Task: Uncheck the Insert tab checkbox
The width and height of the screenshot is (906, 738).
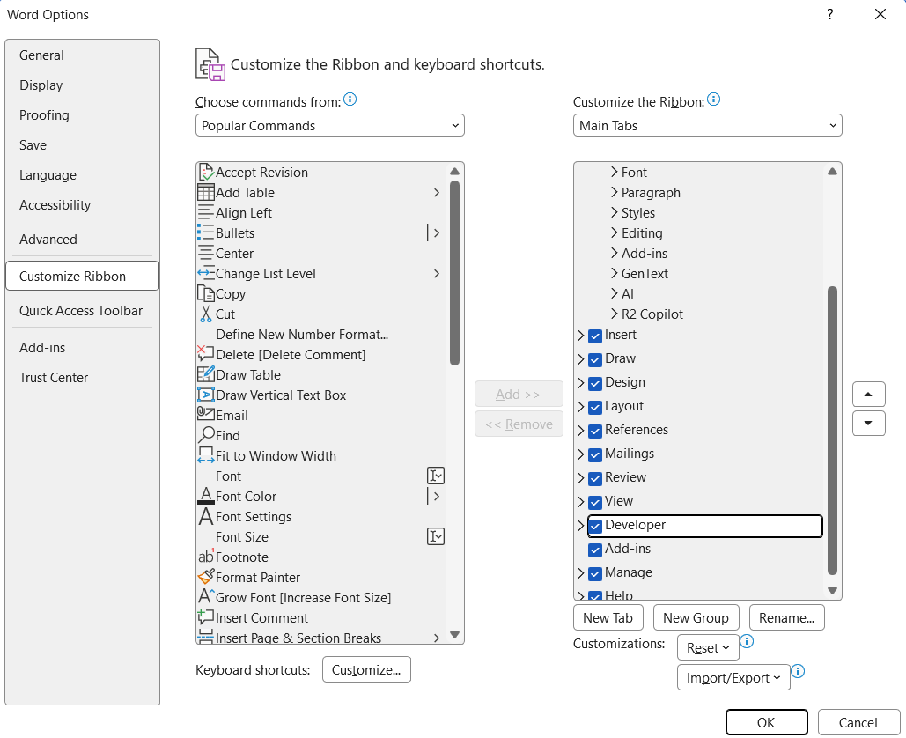Action: (x=595, y=336)
